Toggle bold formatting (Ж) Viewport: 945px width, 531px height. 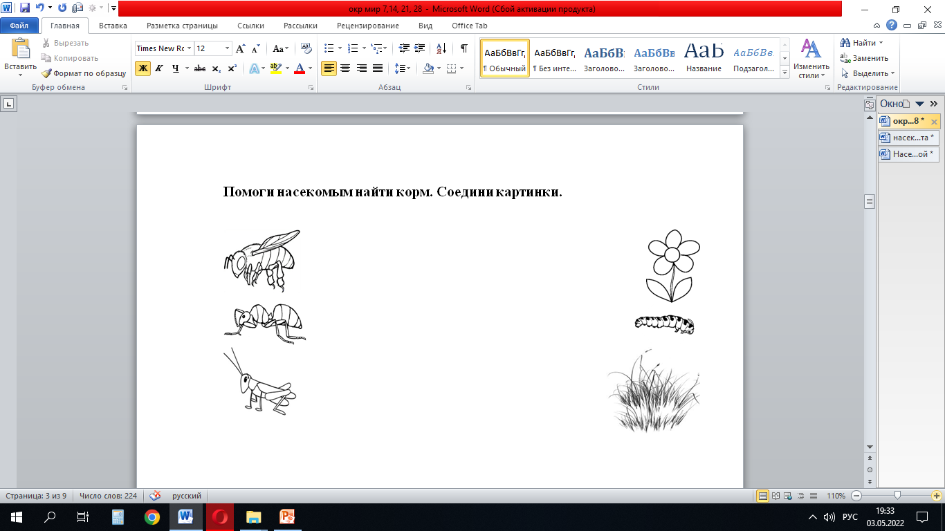143,68
